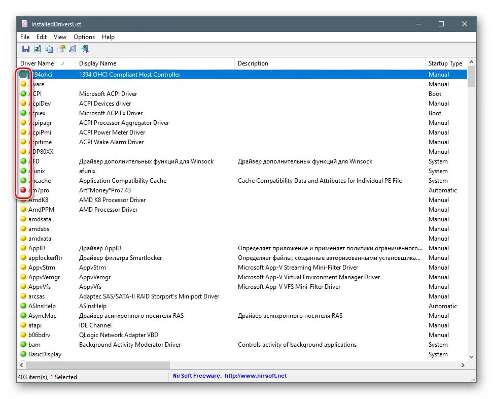The width and height of the screenshot is (493, 399).
Task: Select the Application Compatibility Cache row
Action: pyautogui.click(x=242, y=181)
